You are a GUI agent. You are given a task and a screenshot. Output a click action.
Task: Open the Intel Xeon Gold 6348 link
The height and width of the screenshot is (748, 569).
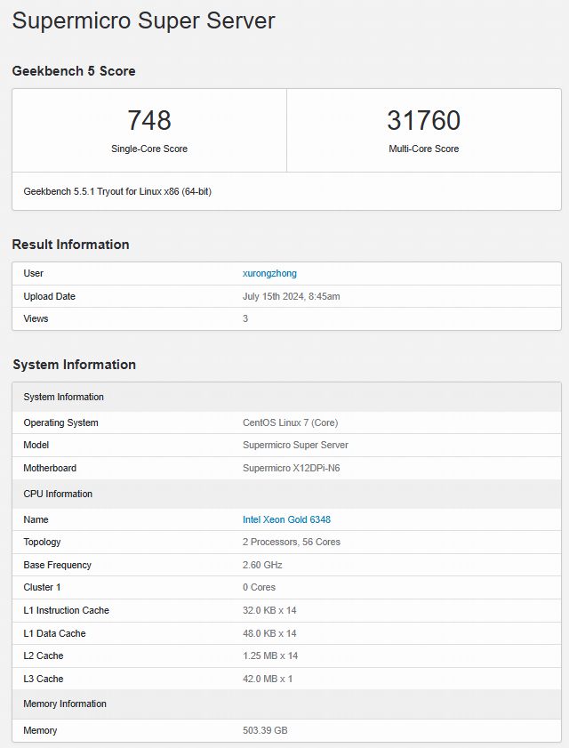tap(286, 519)
